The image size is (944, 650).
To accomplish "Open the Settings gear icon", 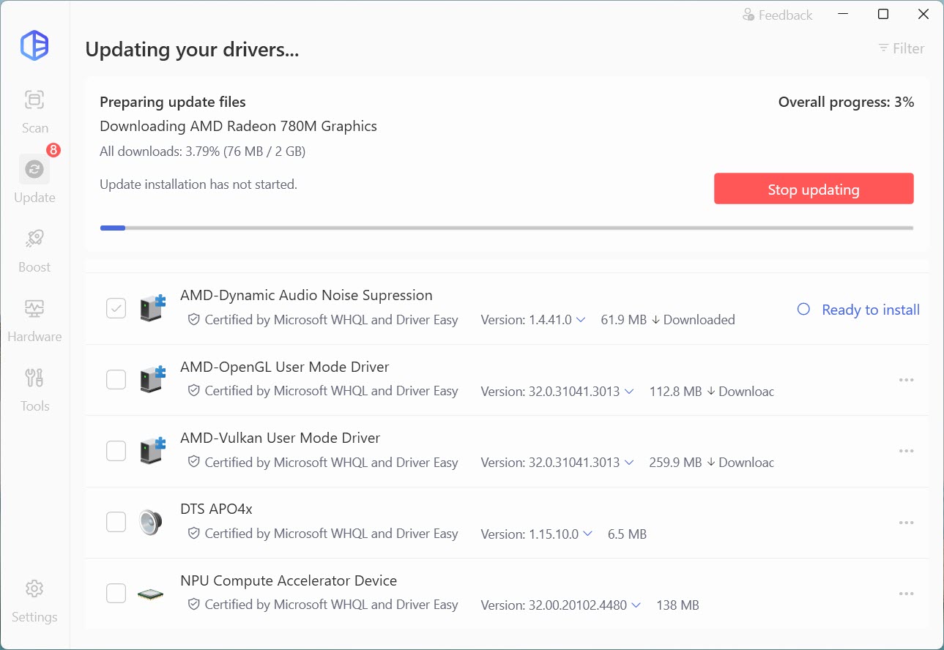I will [x=34, y=589].
